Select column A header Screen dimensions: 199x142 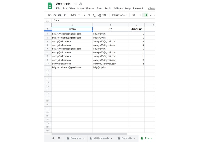pyautogui.click(x=72, y=25)
